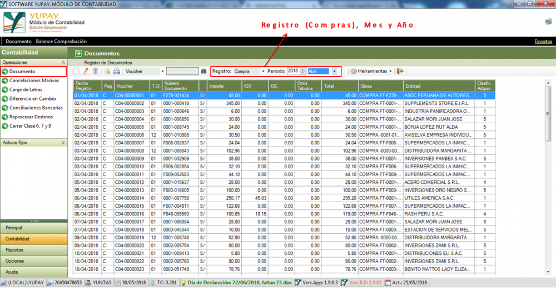
Task: Click voucher cell C04-00000010
Action: 132,167
